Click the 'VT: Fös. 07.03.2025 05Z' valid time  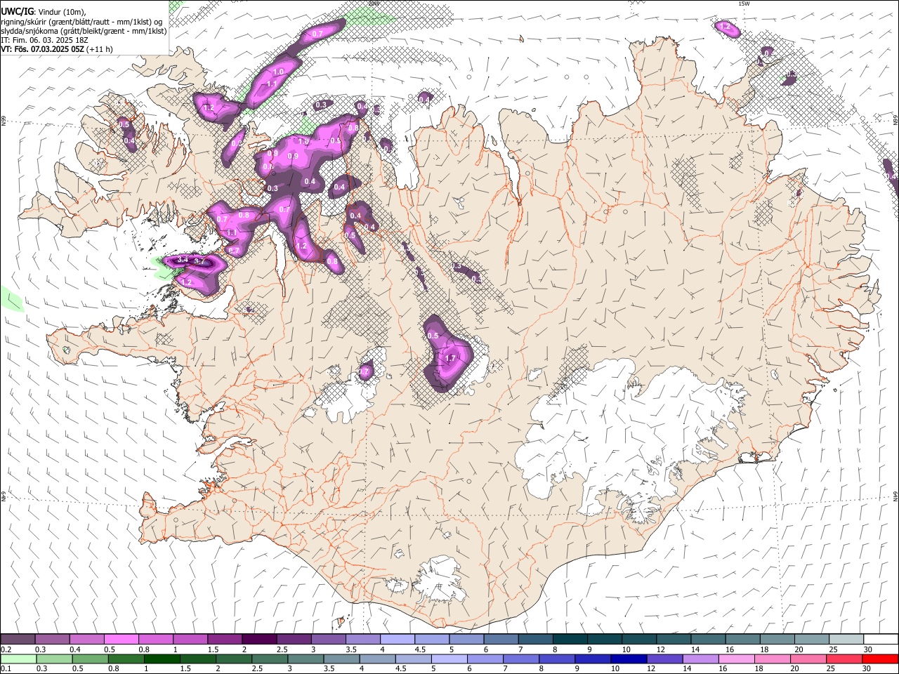44,49
